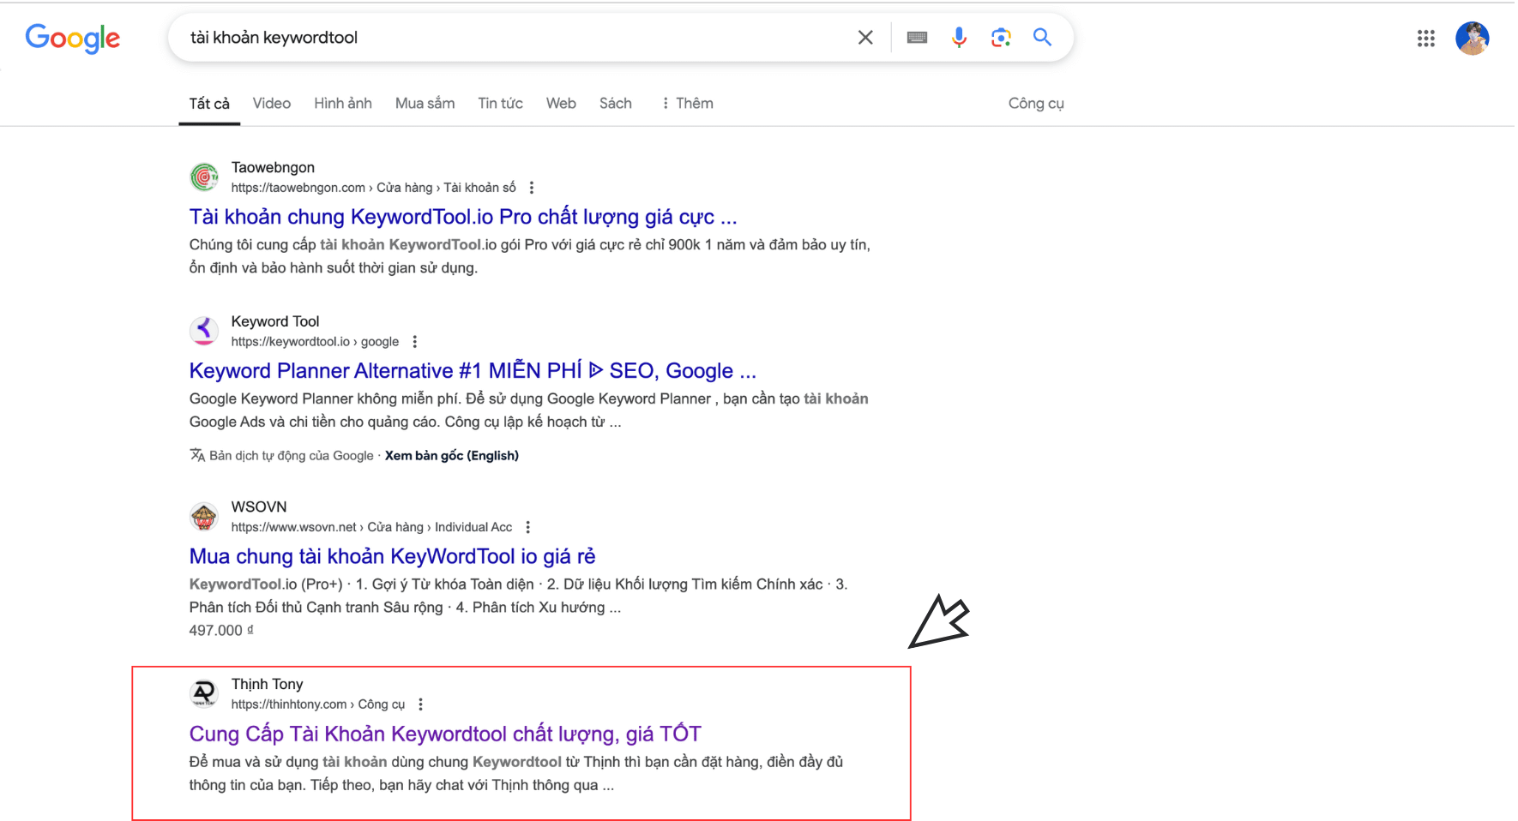The width and height of the screenshot is (1518, 821).
Task: Switch to the Web tab
Action: point(561,104)
